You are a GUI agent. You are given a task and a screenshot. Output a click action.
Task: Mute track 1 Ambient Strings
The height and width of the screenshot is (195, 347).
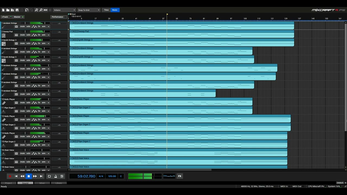22,27
